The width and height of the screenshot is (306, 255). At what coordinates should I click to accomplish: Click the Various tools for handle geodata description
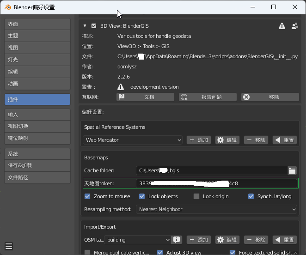point(154,36)
